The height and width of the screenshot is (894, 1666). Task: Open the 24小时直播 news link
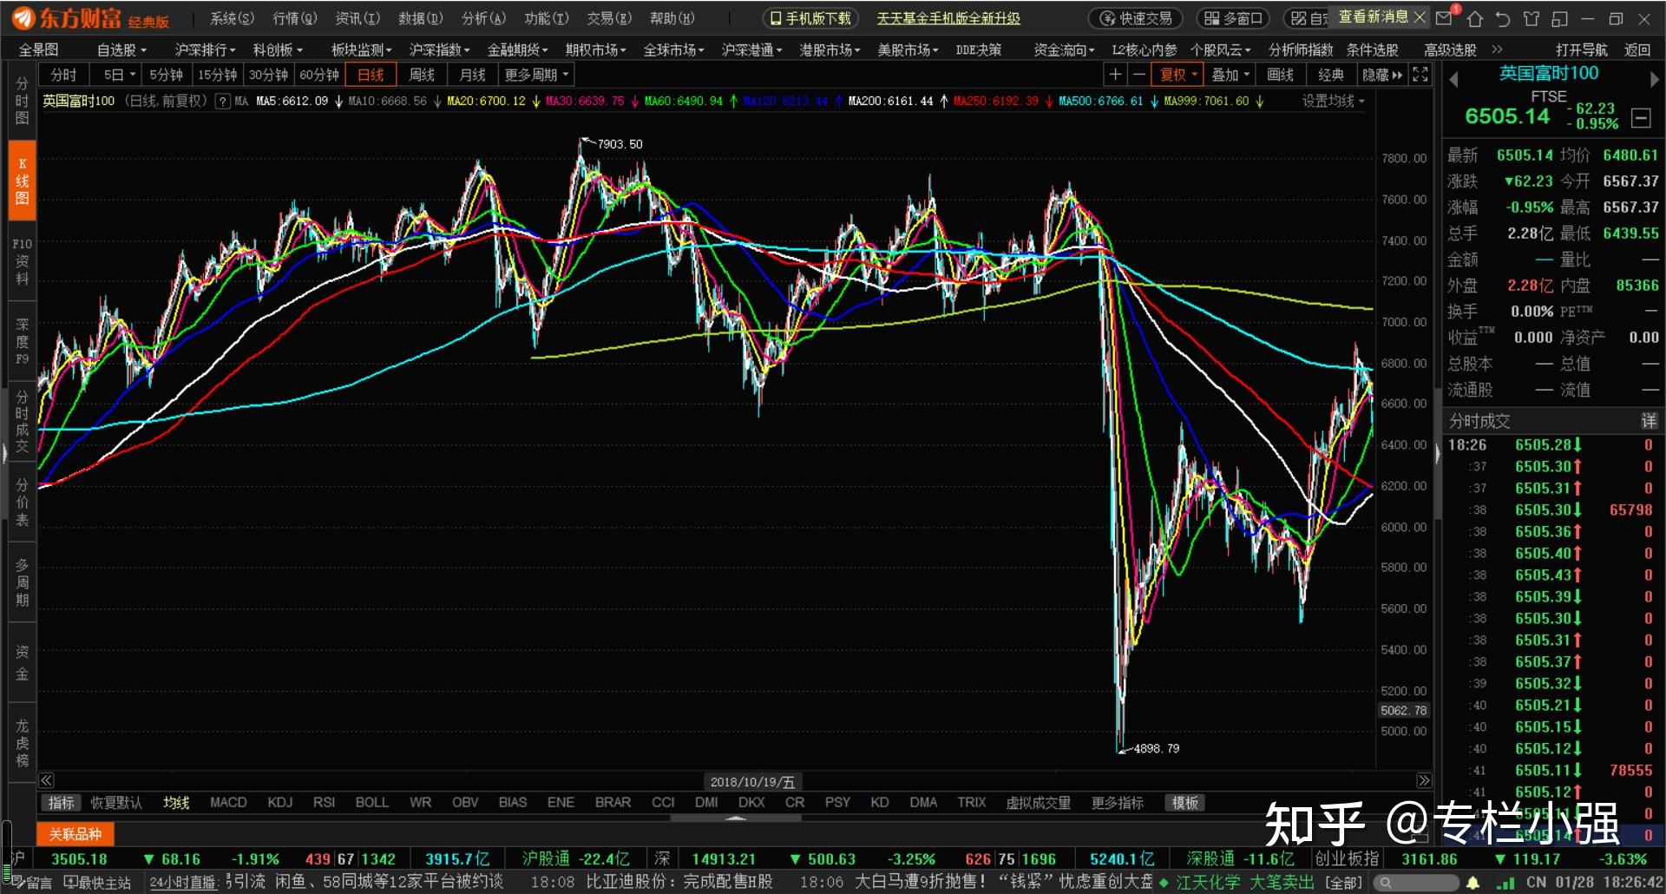point(184,883)
